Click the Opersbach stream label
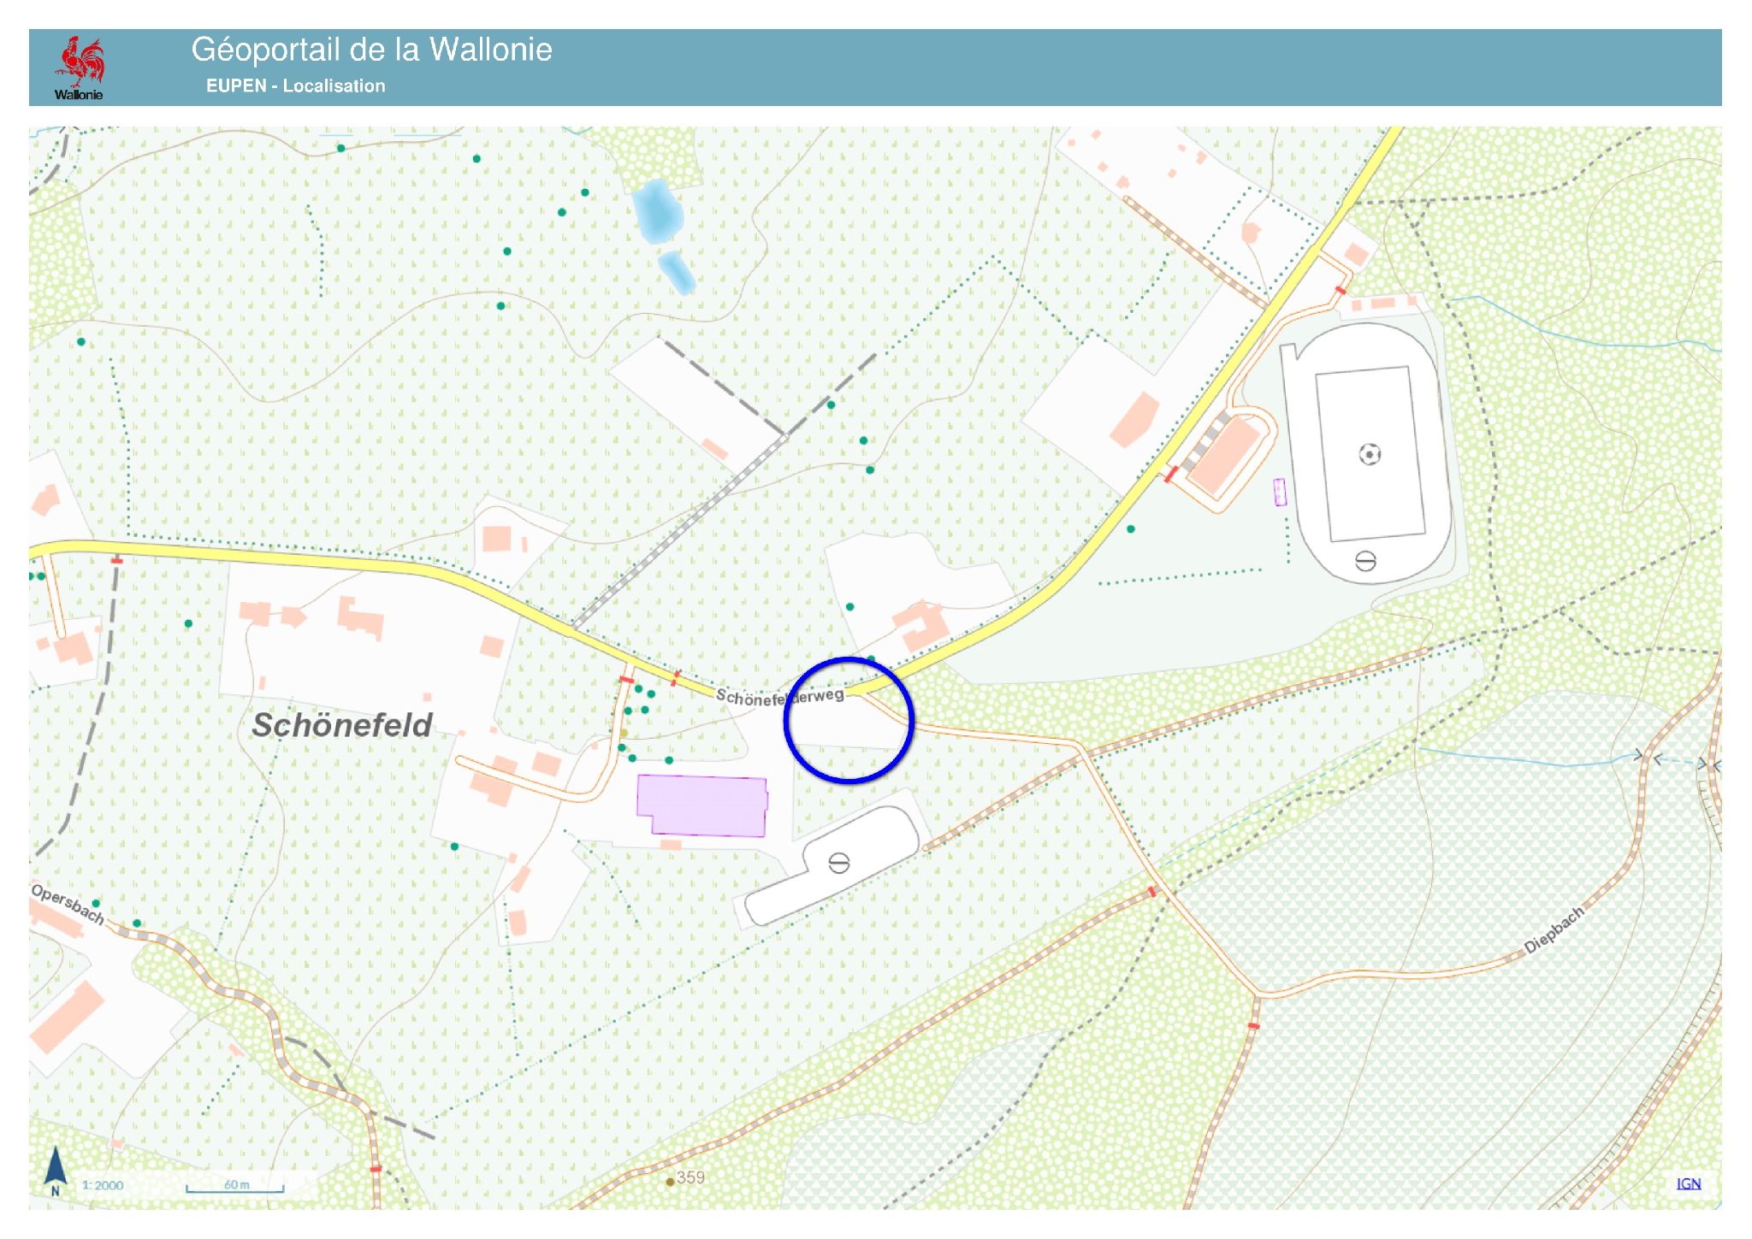1752x1239 pixels. [x=68, y=905]
